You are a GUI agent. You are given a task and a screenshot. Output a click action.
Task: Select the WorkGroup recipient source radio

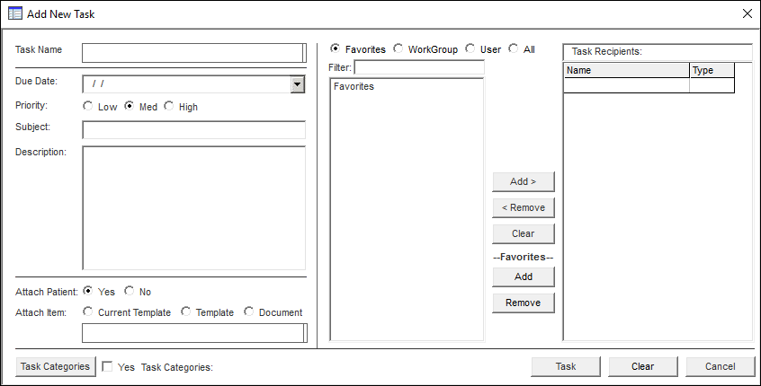pos(398,48)
